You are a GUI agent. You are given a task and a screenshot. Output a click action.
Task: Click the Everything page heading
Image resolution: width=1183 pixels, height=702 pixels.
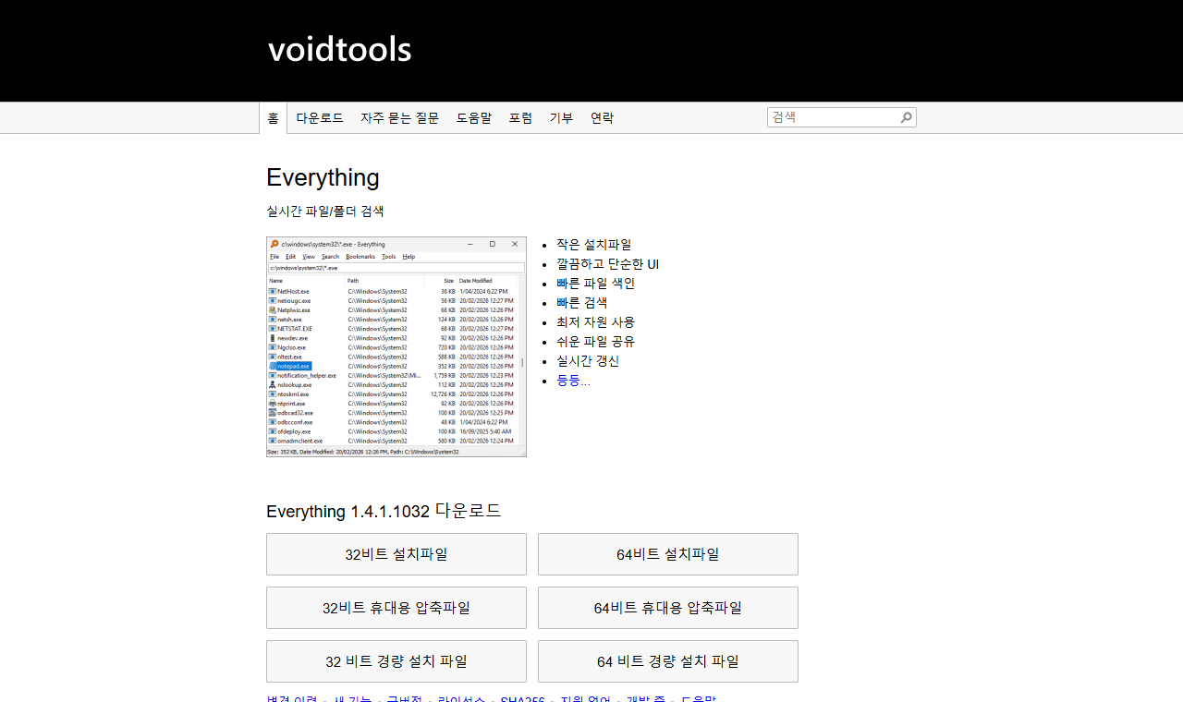click(323, 177)
